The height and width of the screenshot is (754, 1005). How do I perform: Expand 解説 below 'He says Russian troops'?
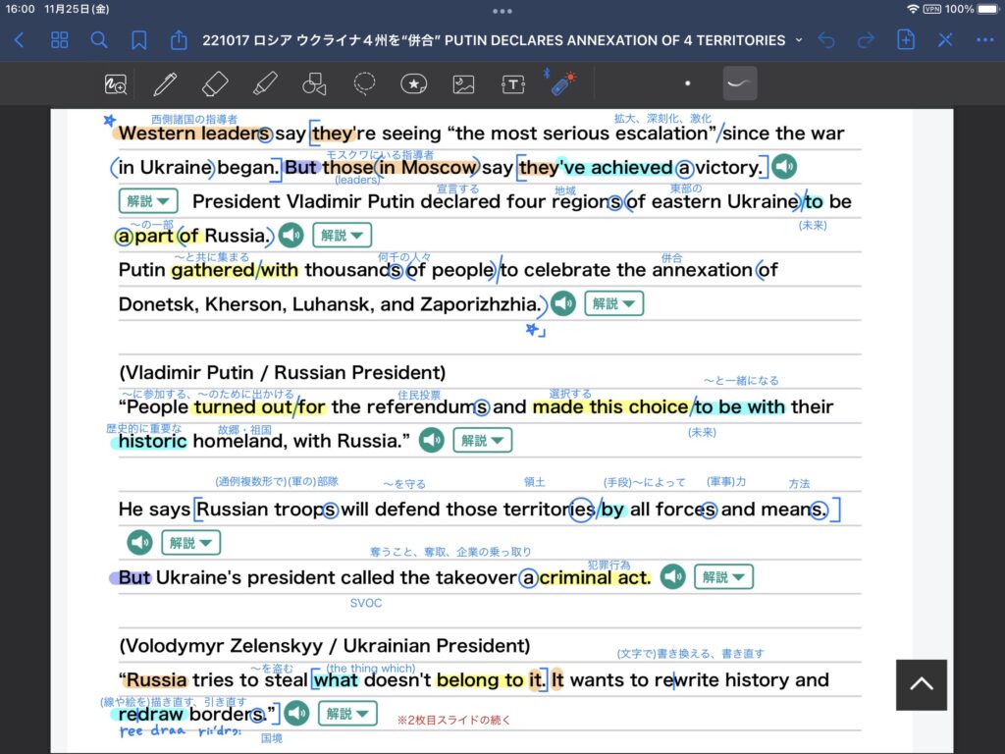191,542
